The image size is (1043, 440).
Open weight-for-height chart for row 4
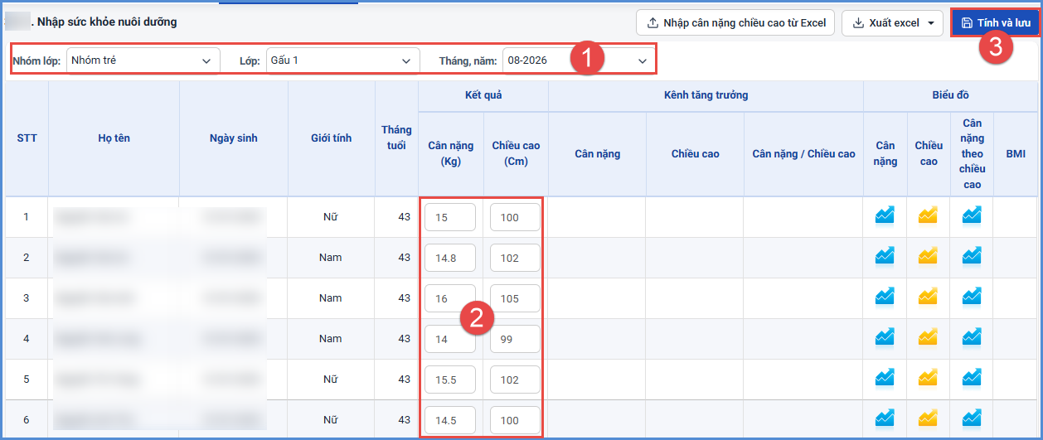click(x=972, y=337)
